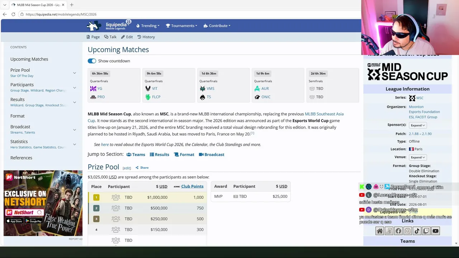This screenshot has width=459, height=258.
Task: Expand Broadcast section in contents
Action: pos(75,129)
